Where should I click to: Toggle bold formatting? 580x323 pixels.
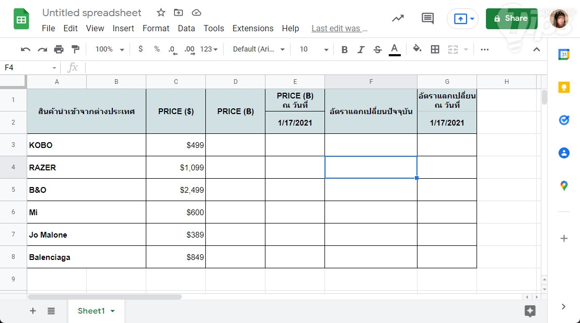click(x=344, y=49)
